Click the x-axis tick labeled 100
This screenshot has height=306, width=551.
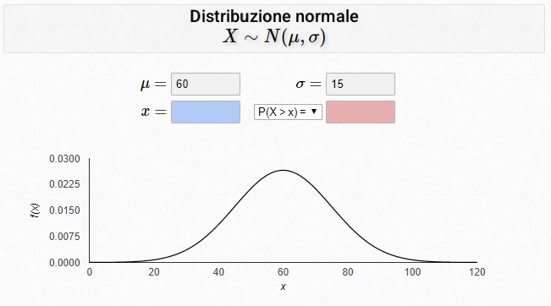pos(412,272)
